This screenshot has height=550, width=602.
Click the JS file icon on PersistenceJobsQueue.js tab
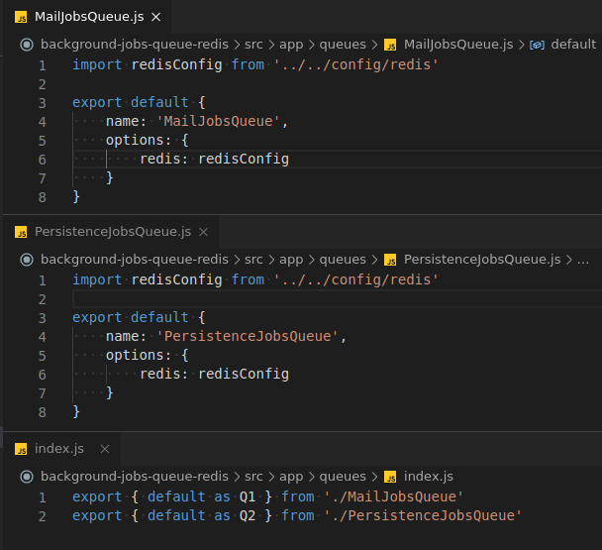21,232
